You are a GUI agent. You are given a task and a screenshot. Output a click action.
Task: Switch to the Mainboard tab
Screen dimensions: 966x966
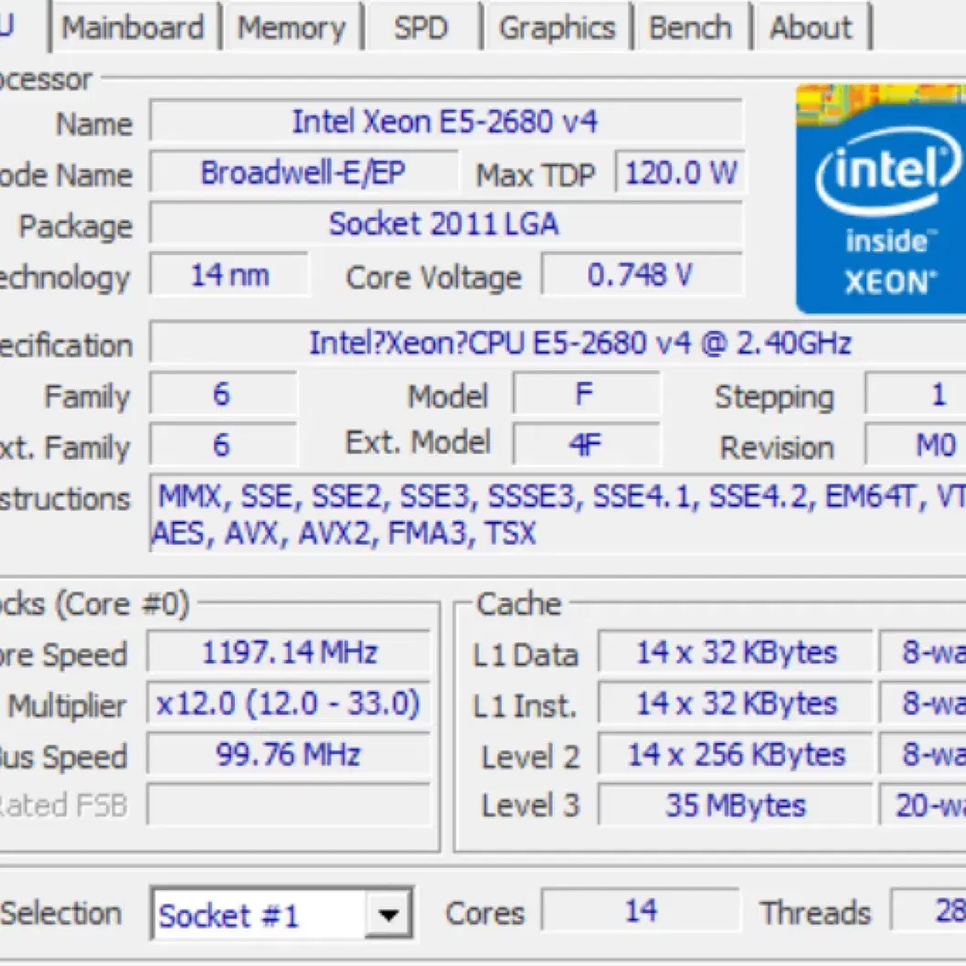click(x=133, y=27)
